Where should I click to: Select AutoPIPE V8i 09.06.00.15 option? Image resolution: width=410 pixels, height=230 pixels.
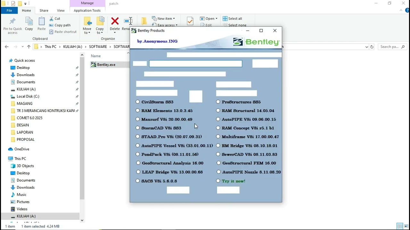[218, 119]
